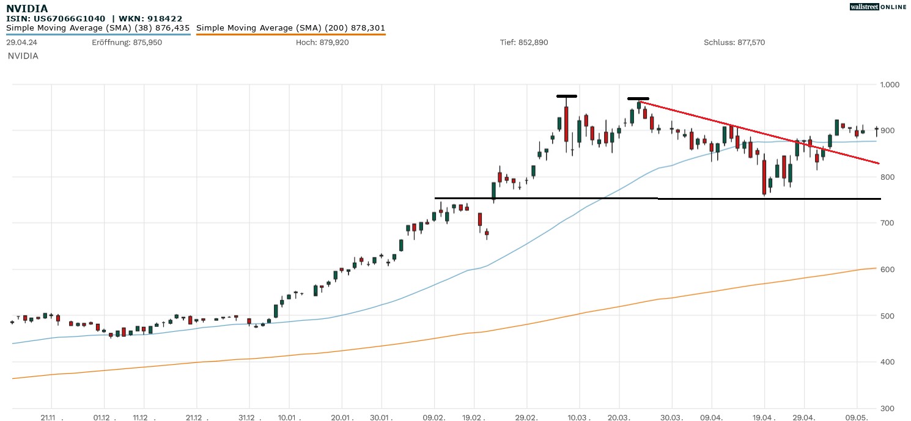Click the 21.11. date axis label
Image resolution: width=911 pixels, height=421 pixels.
[x=52, y=417]
